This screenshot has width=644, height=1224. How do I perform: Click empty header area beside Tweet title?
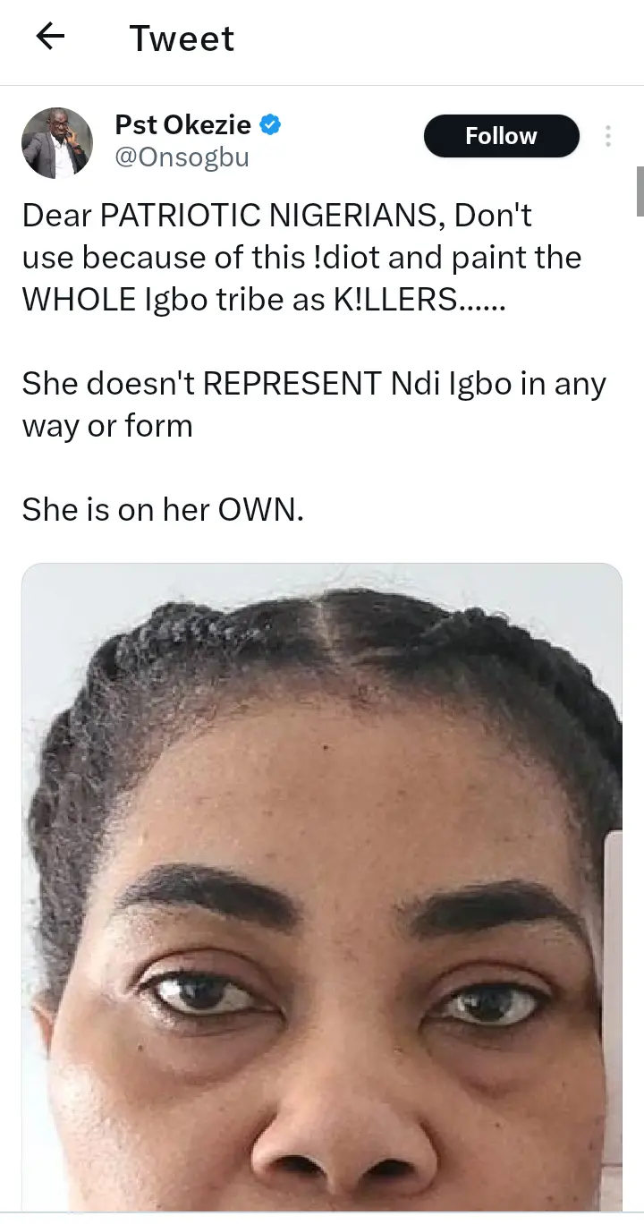point(438,38)
